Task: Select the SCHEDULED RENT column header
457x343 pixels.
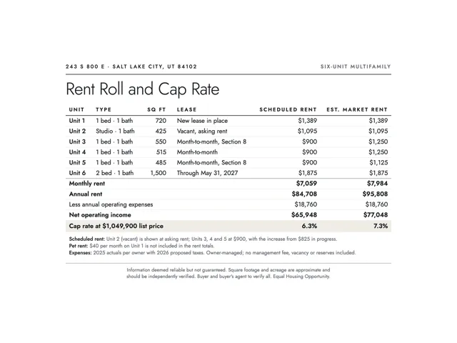Action: click(x=288, y=109)
